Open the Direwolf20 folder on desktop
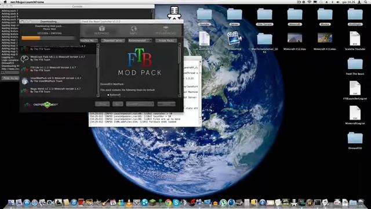The image size is (371, 209). [x=355, y=138]
